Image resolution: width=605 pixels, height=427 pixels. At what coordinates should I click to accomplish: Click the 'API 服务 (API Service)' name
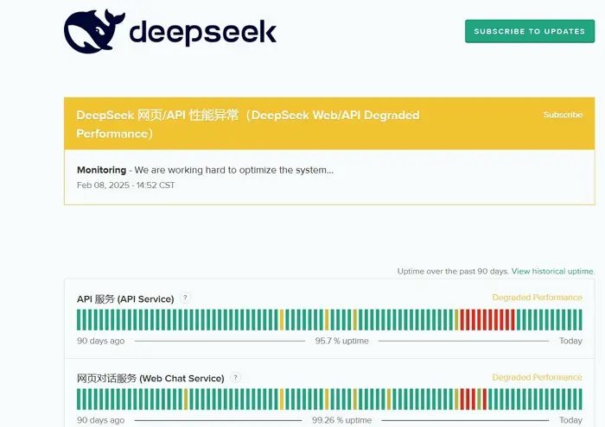coord(125,298)
